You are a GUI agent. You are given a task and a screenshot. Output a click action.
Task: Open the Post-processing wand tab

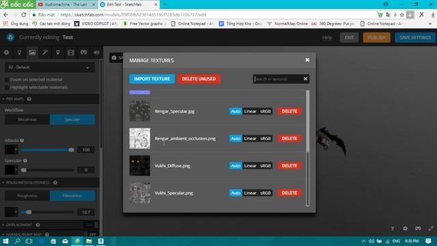45,53
